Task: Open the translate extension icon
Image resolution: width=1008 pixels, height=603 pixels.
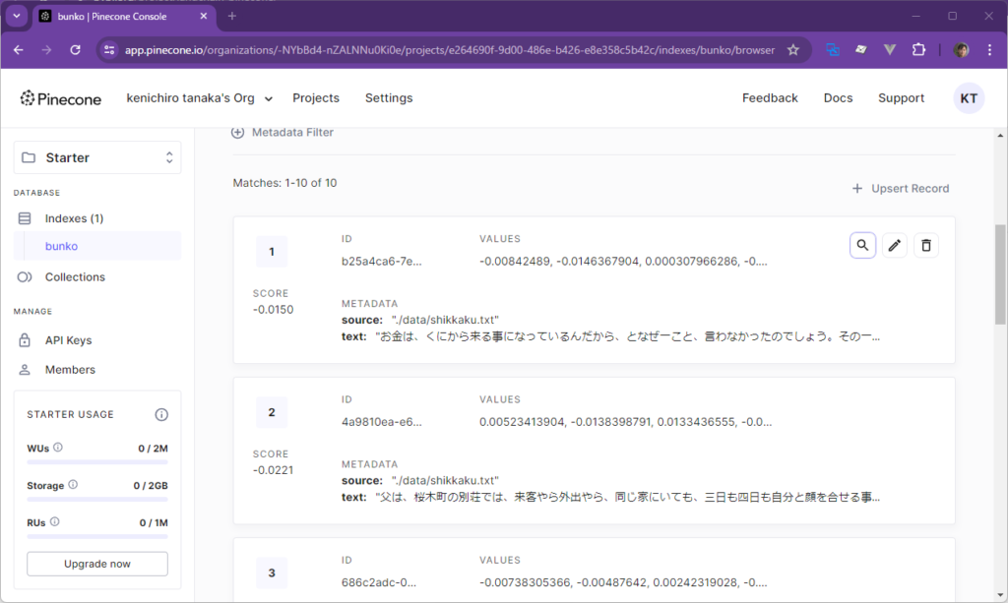Action: tap(833, 49)
